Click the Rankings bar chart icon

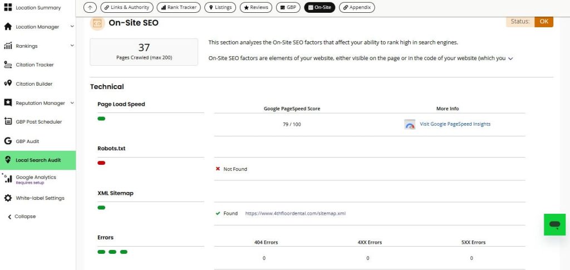pyautogui.click(x=8, y=46)
